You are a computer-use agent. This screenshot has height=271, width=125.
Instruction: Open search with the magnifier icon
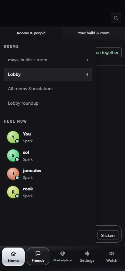[116, 18]
